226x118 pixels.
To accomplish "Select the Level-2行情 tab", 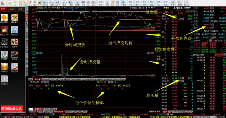I will tap(59, 111).
